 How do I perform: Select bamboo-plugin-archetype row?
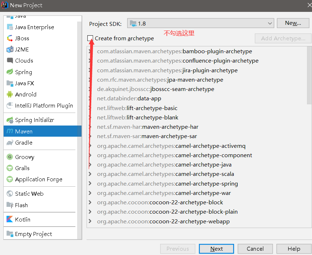[x=197, y=51]
